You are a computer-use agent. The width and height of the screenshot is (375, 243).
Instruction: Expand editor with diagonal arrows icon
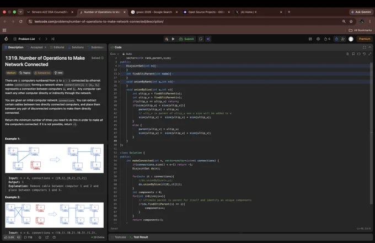369,54
